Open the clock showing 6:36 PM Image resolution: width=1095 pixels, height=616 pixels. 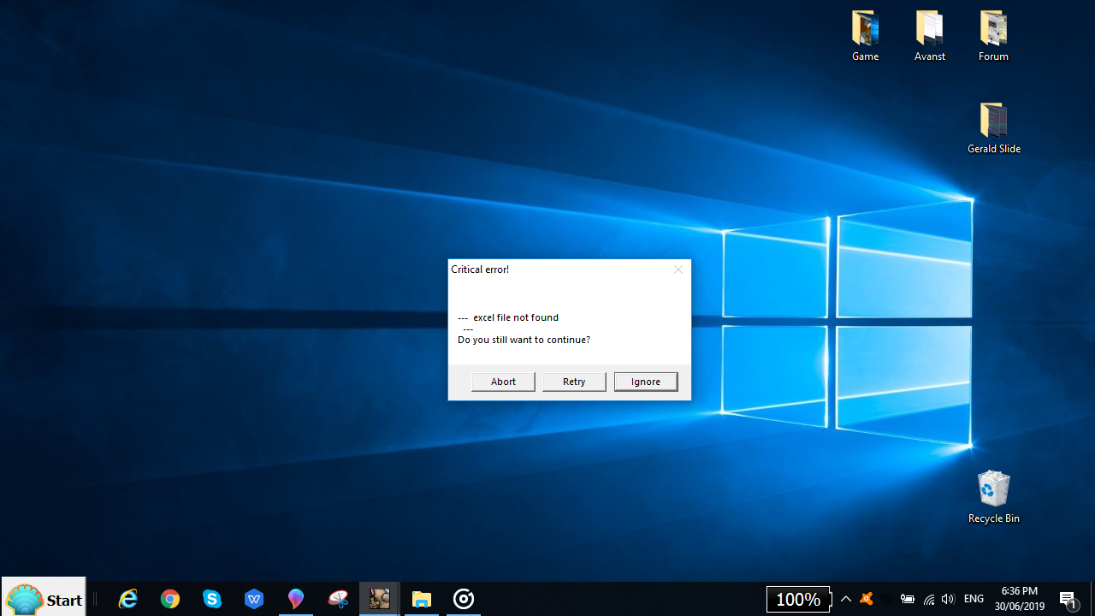click(x=1020, y=599)
